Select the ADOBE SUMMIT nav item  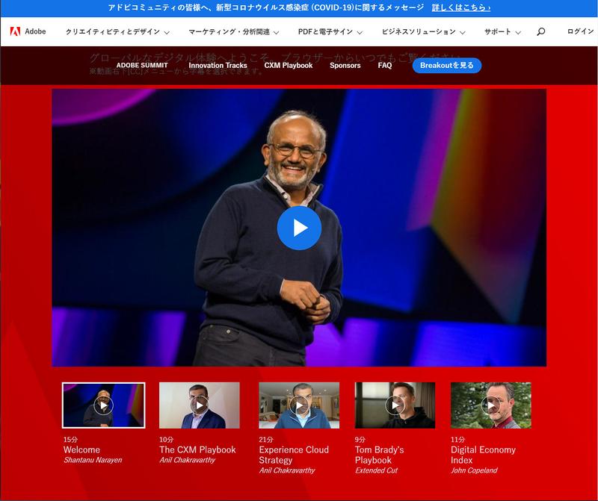point(142,66)
